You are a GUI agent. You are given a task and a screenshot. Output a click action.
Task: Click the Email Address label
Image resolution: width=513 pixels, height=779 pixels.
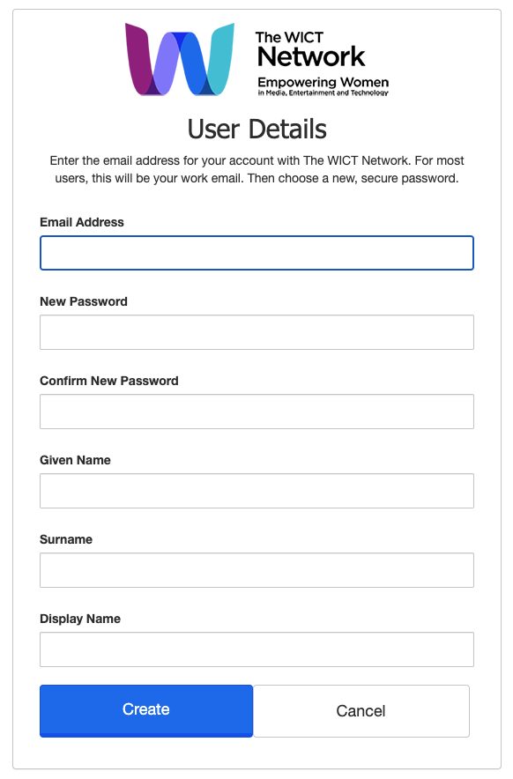click(81, 222)
